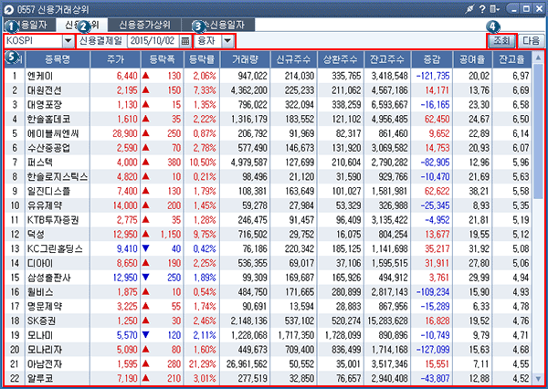548x389 pixels.
Task: Close the 신용거래상위 window
Action: point(539,9)
